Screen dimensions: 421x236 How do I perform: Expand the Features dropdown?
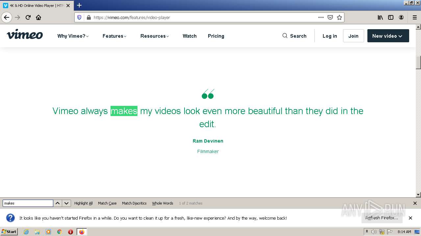(114, 36)
